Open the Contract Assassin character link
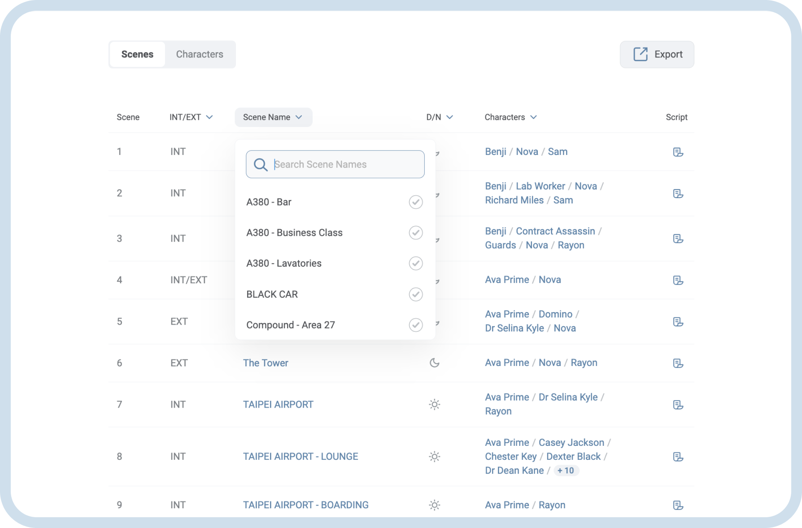This screenshot has width=802, height=528. tap(555, 231)
